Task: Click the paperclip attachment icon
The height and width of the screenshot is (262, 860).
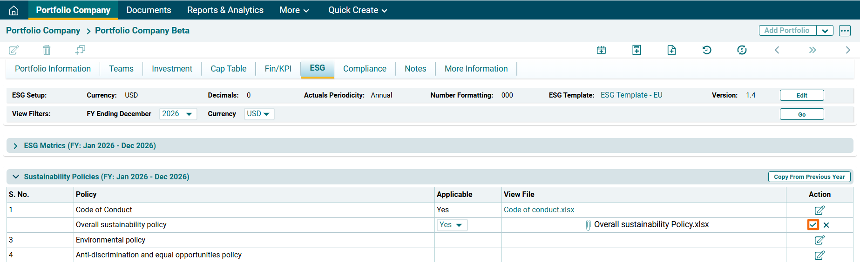Action: (588, 225)
